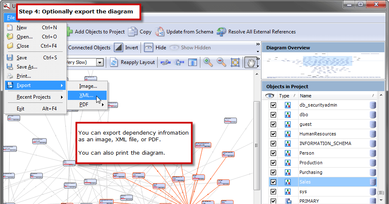Click the Open folder icon in File menu
Viewport: 389px width, 204px height.
coord(10,37)
